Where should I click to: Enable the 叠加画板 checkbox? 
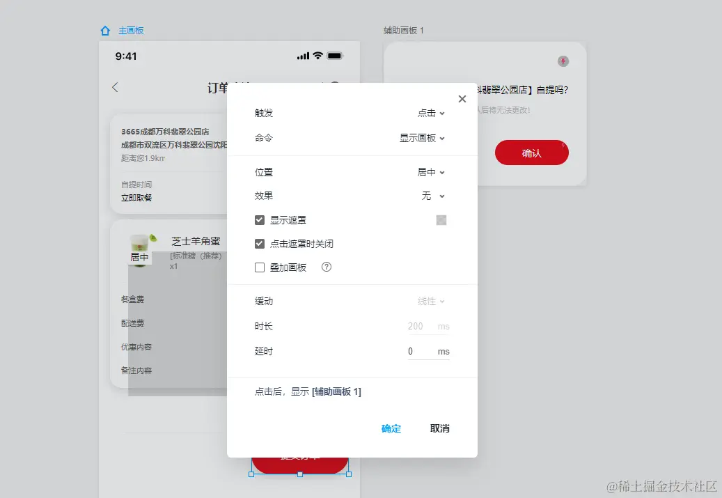260,267
